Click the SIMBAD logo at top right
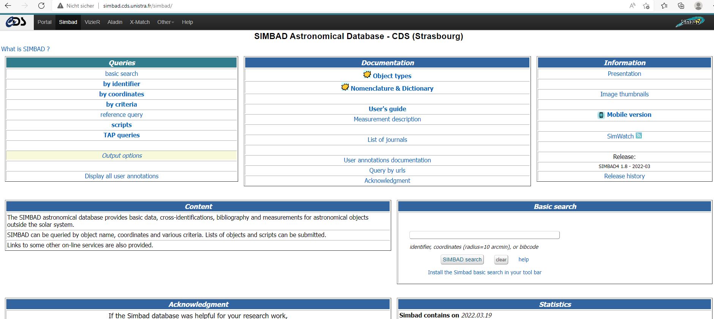Viewport: 714px width, 319px height. click(x=690, y=22)
